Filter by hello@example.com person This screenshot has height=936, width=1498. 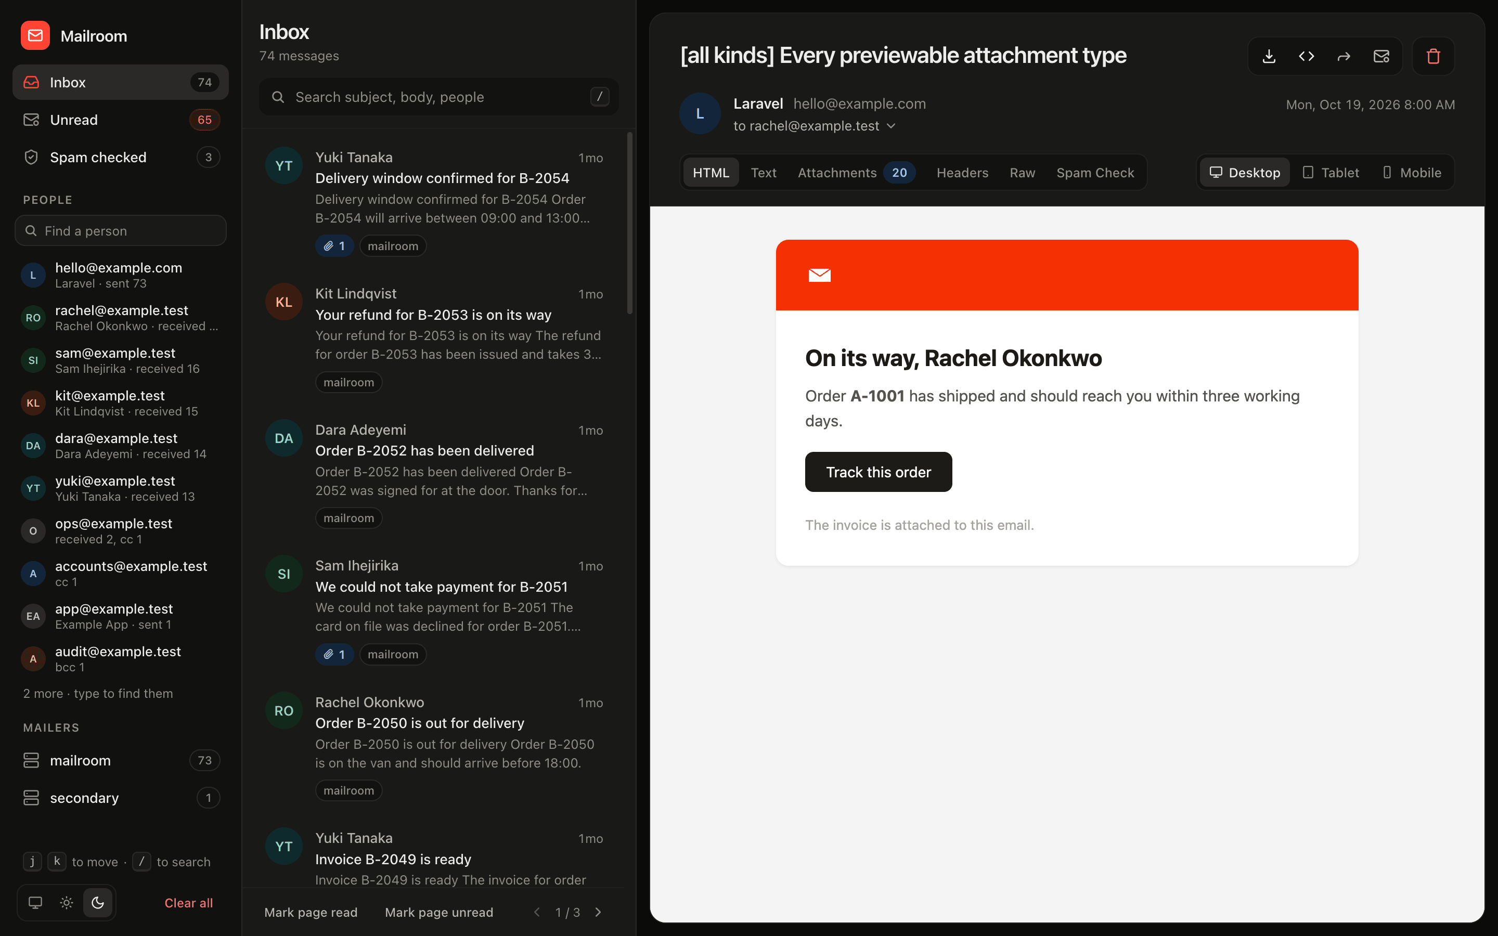pos(121,275)
